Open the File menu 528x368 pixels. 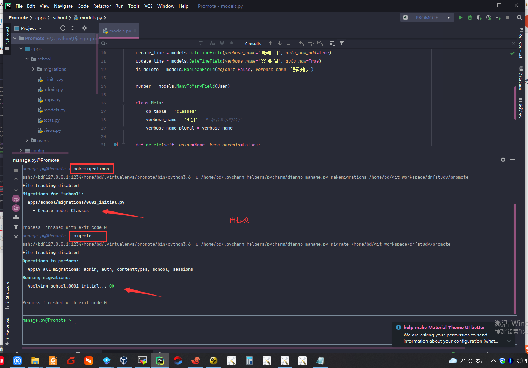click(x=19, y=6)
